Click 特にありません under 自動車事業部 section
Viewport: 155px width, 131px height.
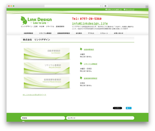tap(86, 57)
